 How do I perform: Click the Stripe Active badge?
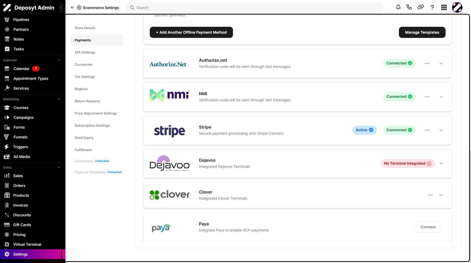click(364, 130)
